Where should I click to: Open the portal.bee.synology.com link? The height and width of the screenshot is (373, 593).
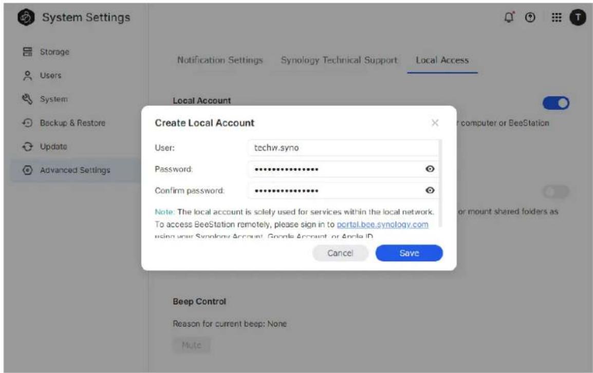pyautogui.click(x=382, y=225)
